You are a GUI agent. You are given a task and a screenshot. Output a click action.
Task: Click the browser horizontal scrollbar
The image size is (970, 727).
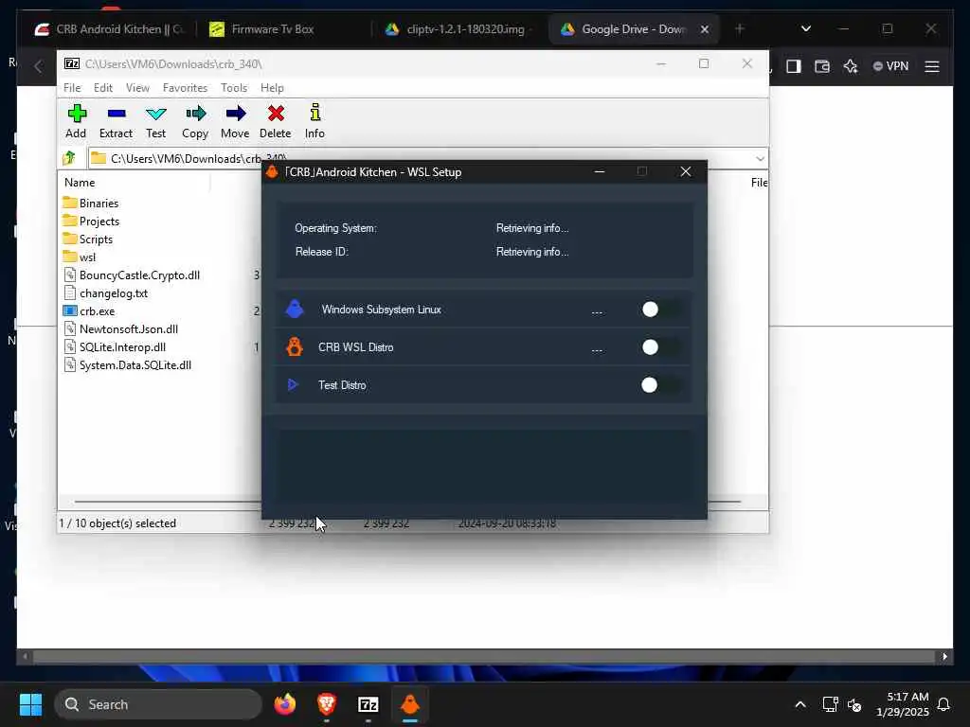point(485,657)
